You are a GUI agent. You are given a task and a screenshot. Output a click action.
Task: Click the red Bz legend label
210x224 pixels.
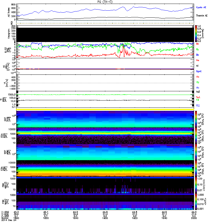point(197,44)
